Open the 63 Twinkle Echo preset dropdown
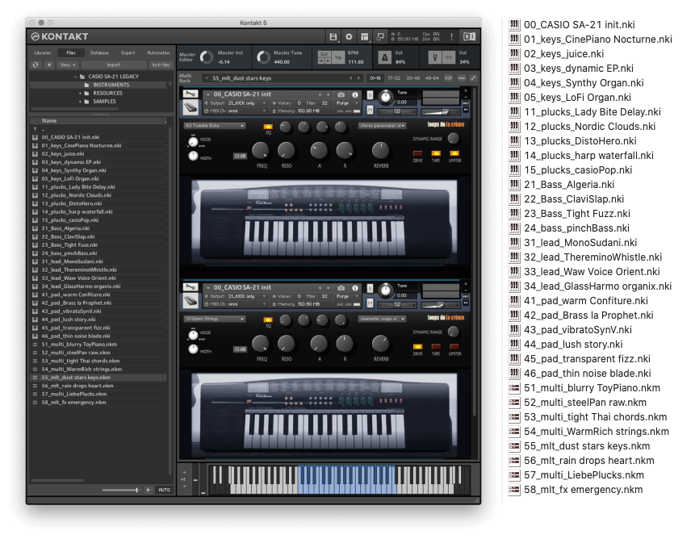The image size is (695, 539). tap(215, 126)
